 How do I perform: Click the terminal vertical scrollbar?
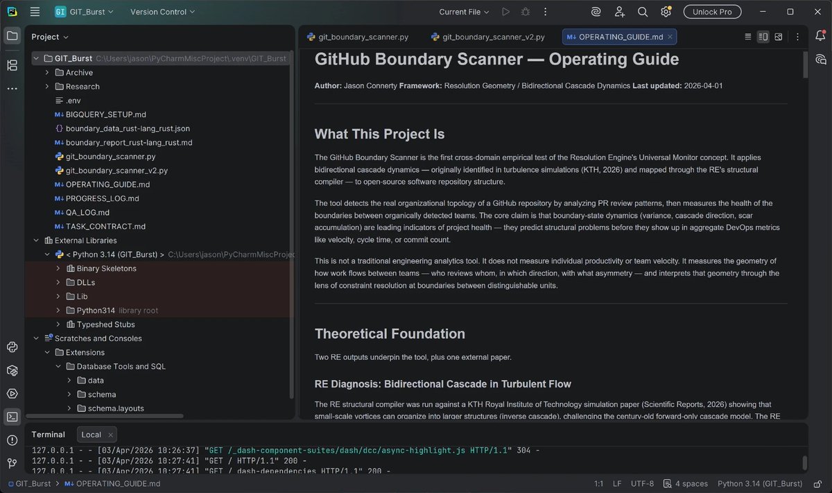pos(805,462)
